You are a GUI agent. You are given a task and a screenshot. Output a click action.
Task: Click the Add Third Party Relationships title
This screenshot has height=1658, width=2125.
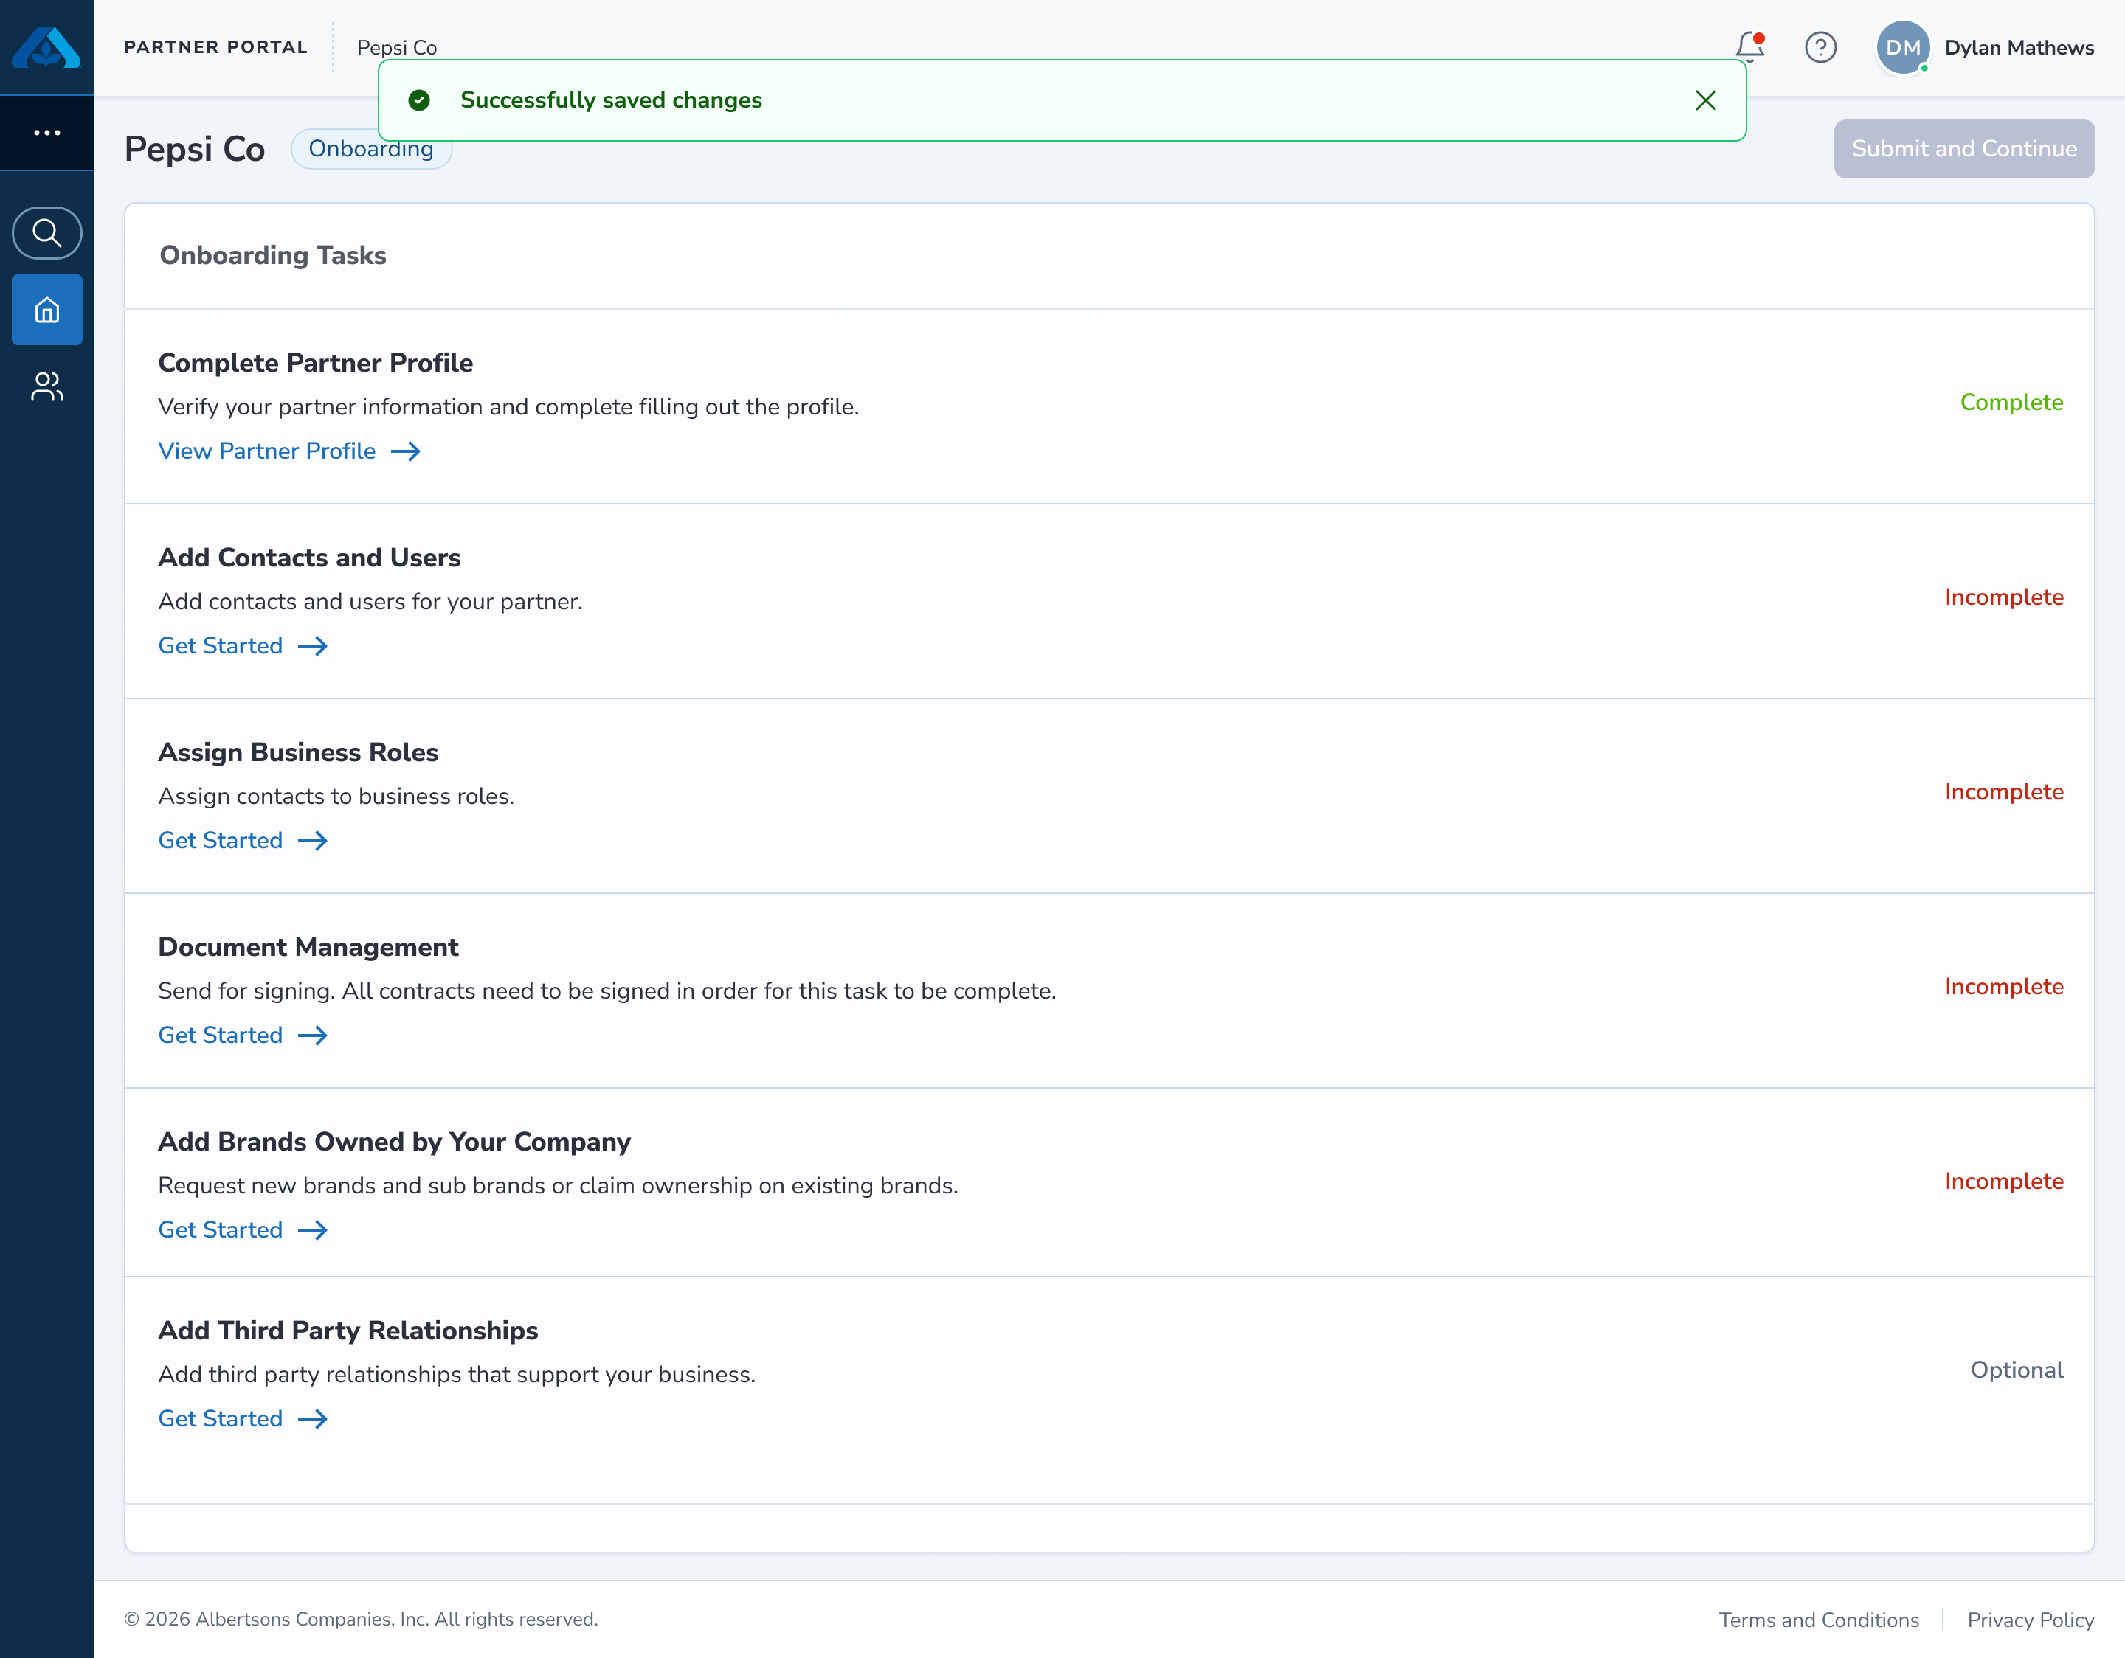click(348, 1331)
